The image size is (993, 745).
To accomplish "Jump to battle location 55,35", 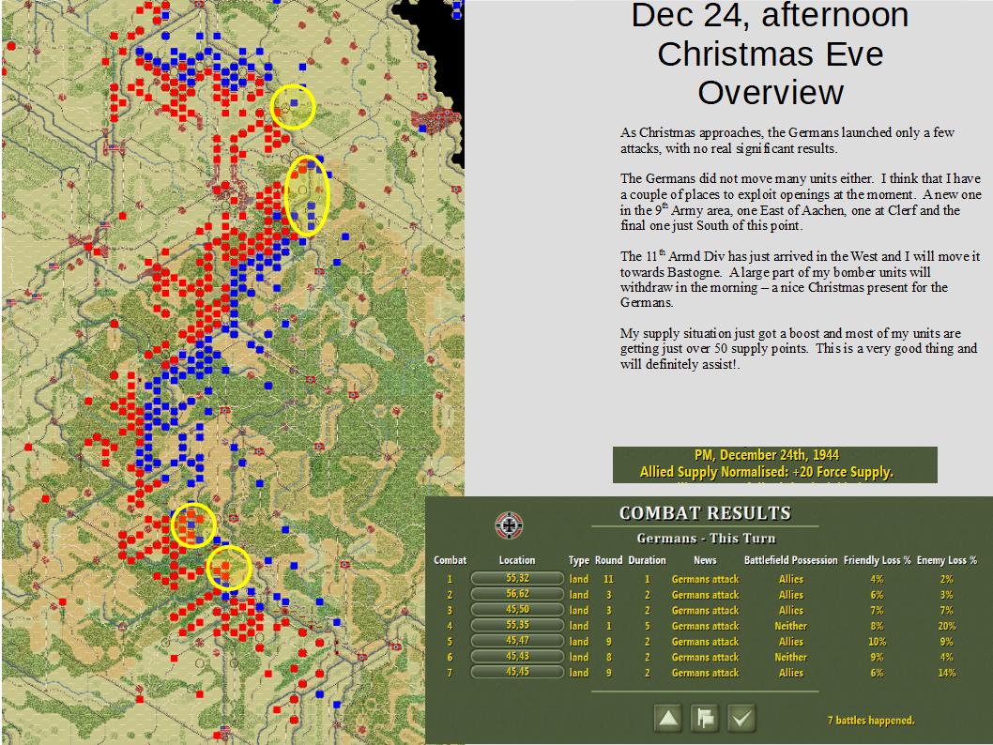I will coord(517,626).
